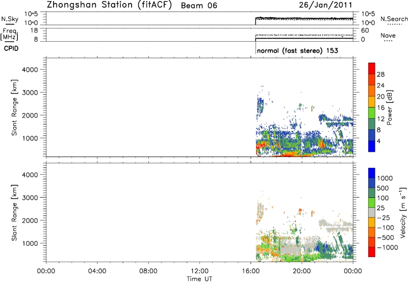Image resolution: width=408 pixels, height=282 pixels.
Task: Click the red high-power echo near 16:30
Action: 261,145
